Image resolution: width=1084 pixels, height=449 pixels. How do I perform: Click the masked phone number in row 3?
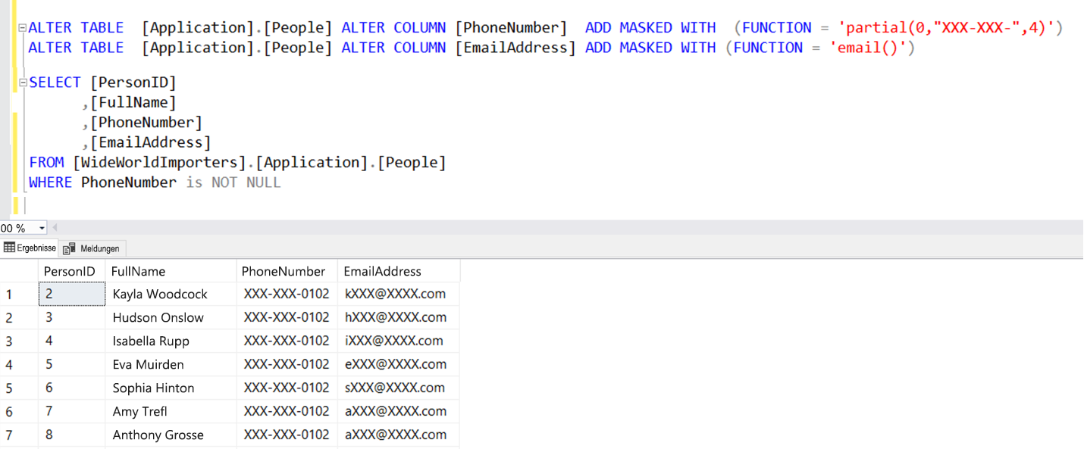pyautogui.click(x=287, y=341)
